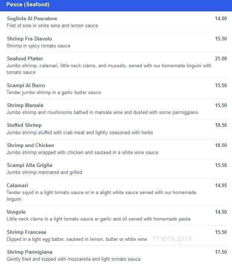The width and height of the screenshot is (232, 264).
Task: Select the Vongole dish title
Action: pos(16,212)
